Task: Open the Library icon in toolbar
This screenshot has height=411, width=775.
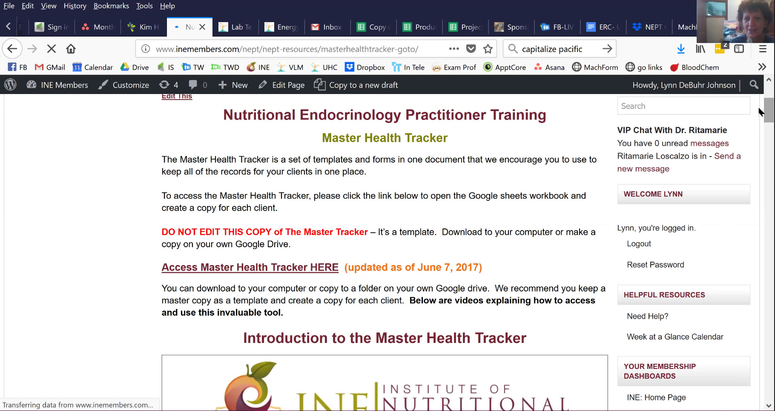Action: coord(700,49)
